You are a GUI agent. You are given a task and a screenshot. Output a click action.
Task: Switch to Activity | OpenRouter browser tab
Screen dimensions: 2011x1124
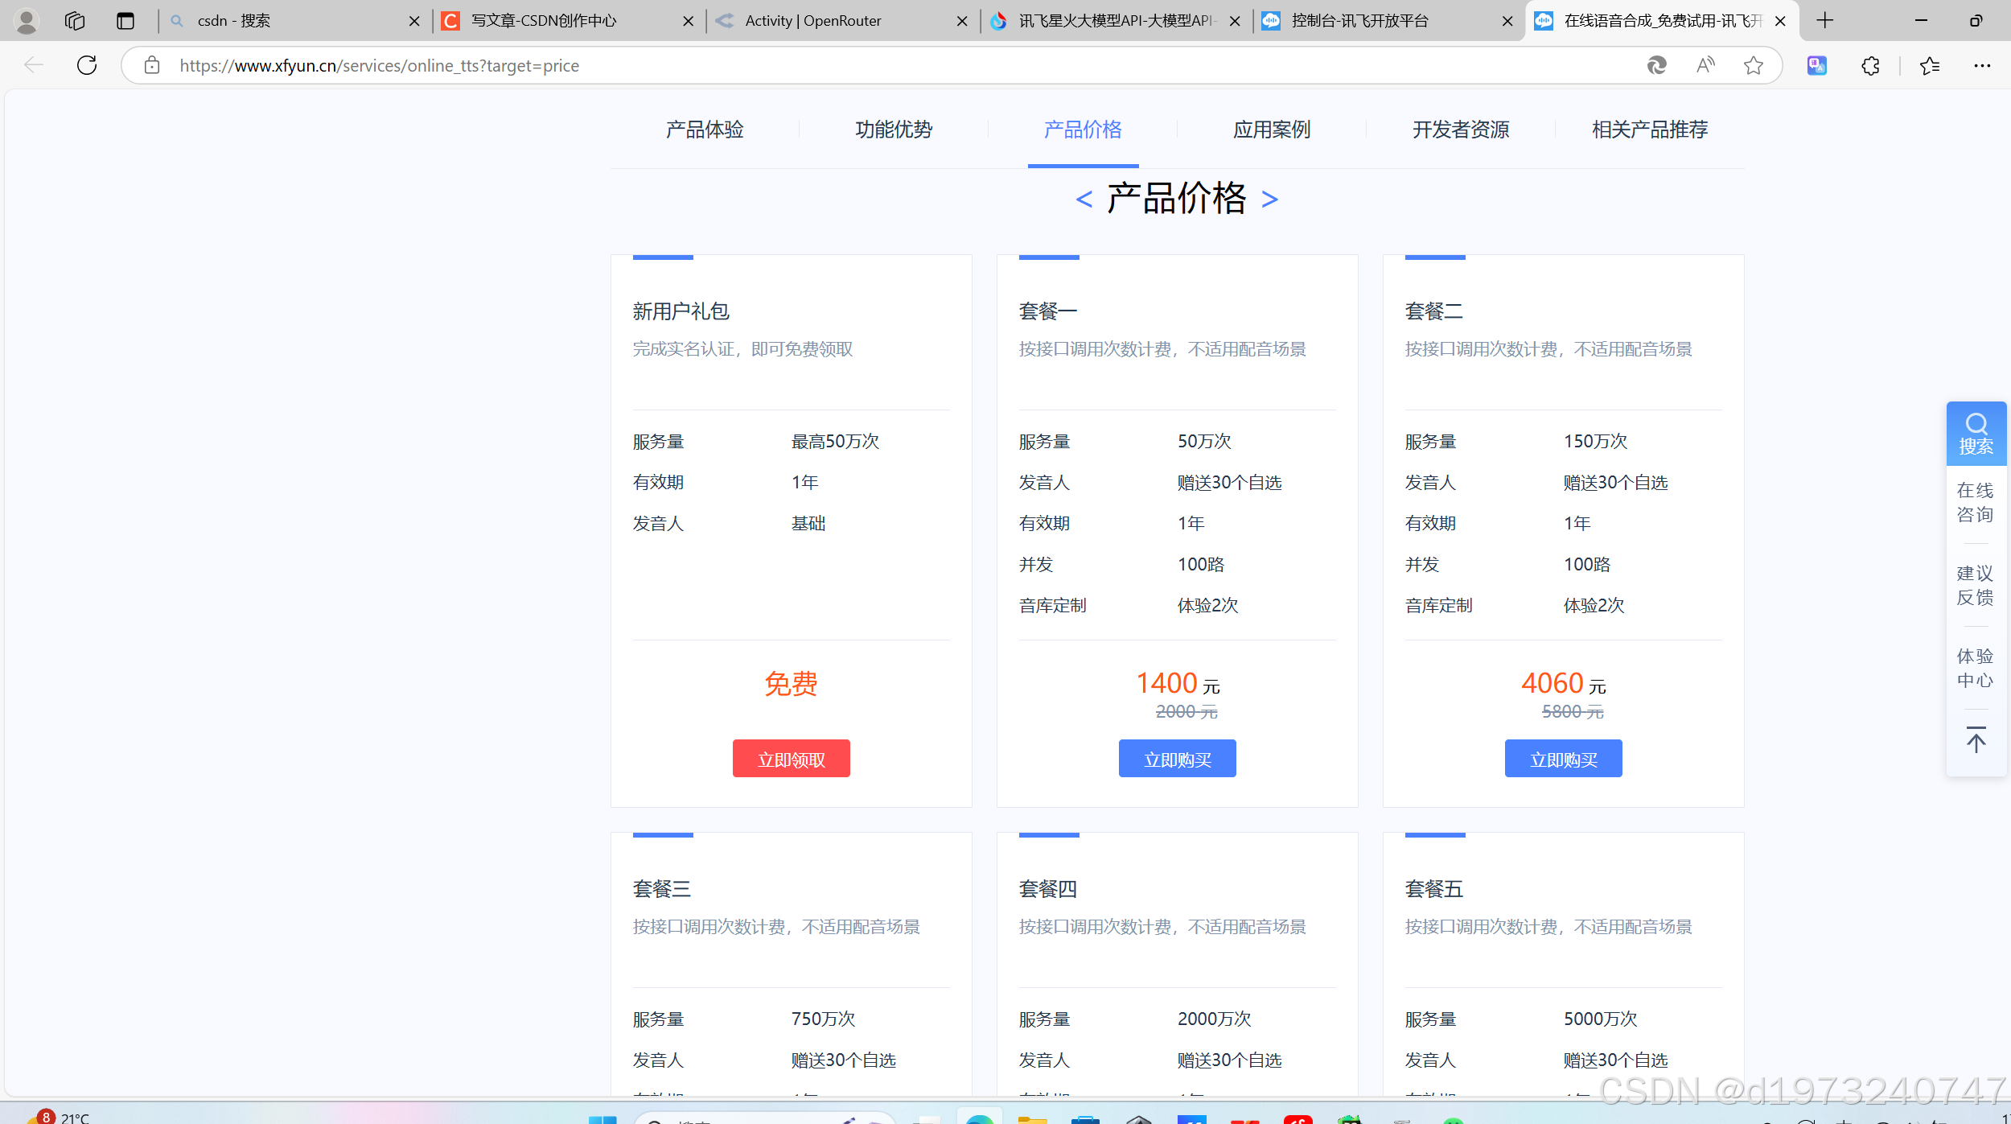[812, 21]
